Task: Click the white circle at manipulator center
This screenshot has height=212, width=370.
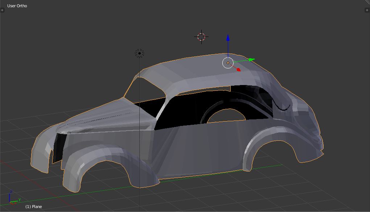Action: tap(228, 63)
